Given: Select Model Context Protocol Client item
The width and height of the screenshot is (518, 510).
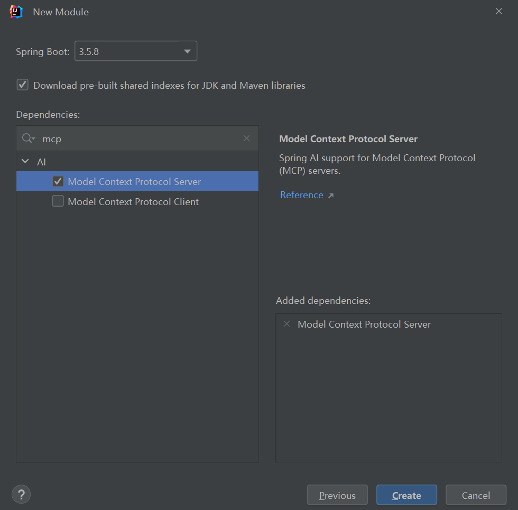Looking at the screenshot, I should pos(133,202).
